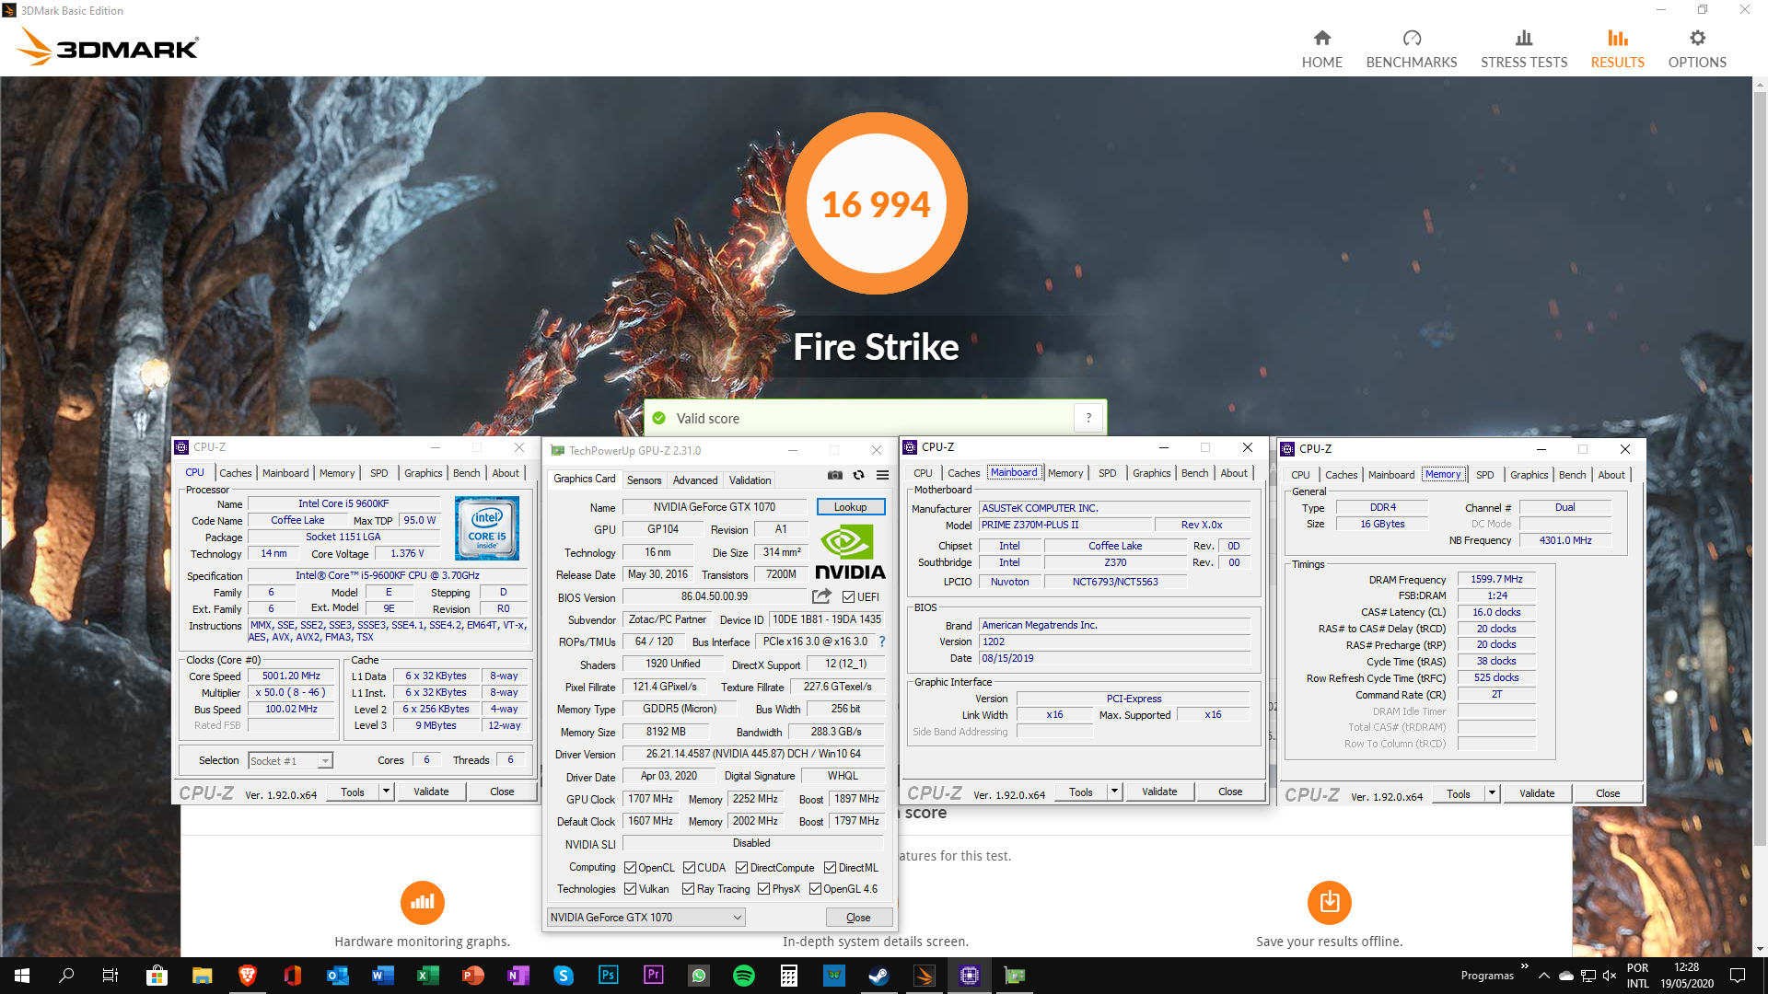This screenshot has height=994, width=1768.
Task: Click 3DMark scroll down arrow
Action: tap(1760, 949)
